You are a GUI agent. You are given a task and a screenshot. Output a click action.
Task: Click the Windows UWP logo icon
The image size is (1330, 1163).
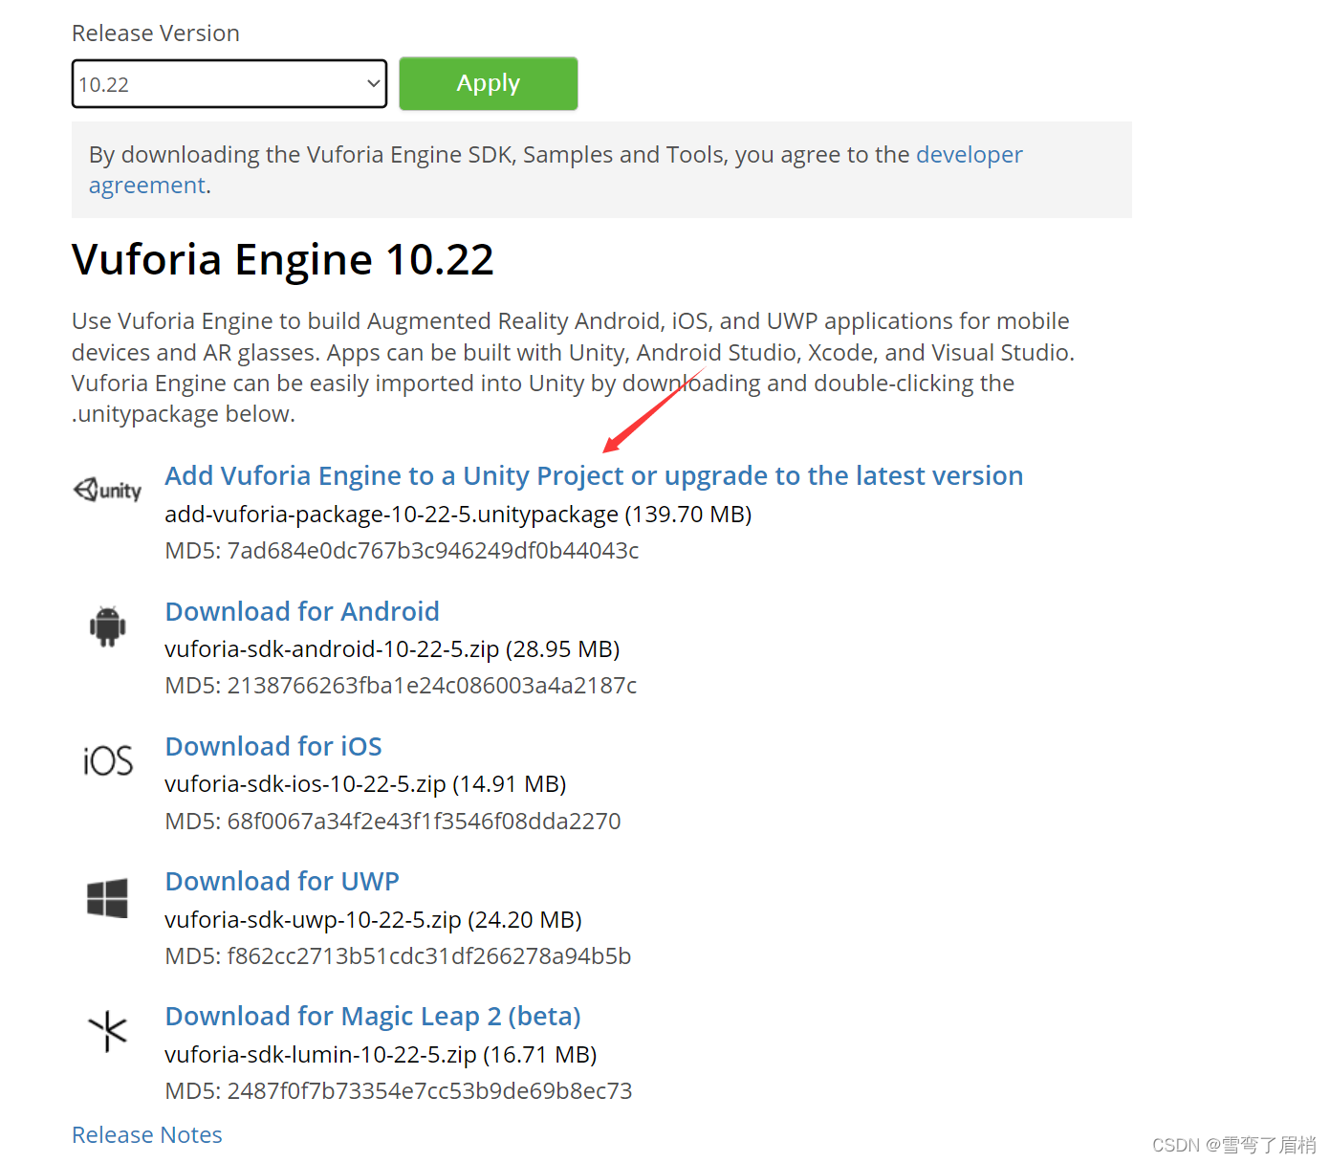point(107,898)
